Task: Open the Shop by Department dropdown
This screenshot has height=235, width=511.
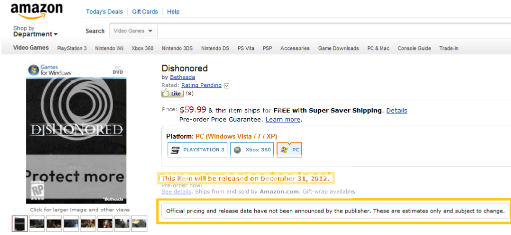Action: 35,31
